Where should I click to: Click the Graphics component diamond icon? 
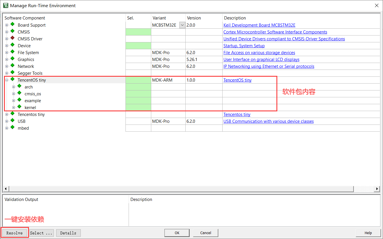coord(12,59)
